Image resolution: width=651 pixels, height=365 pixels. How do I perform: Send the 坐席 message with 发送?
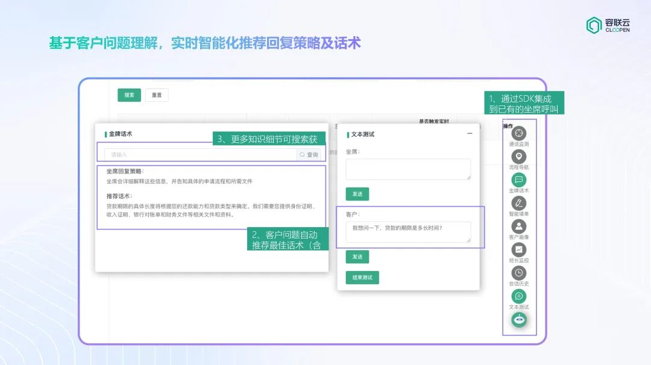coord(357,193)
